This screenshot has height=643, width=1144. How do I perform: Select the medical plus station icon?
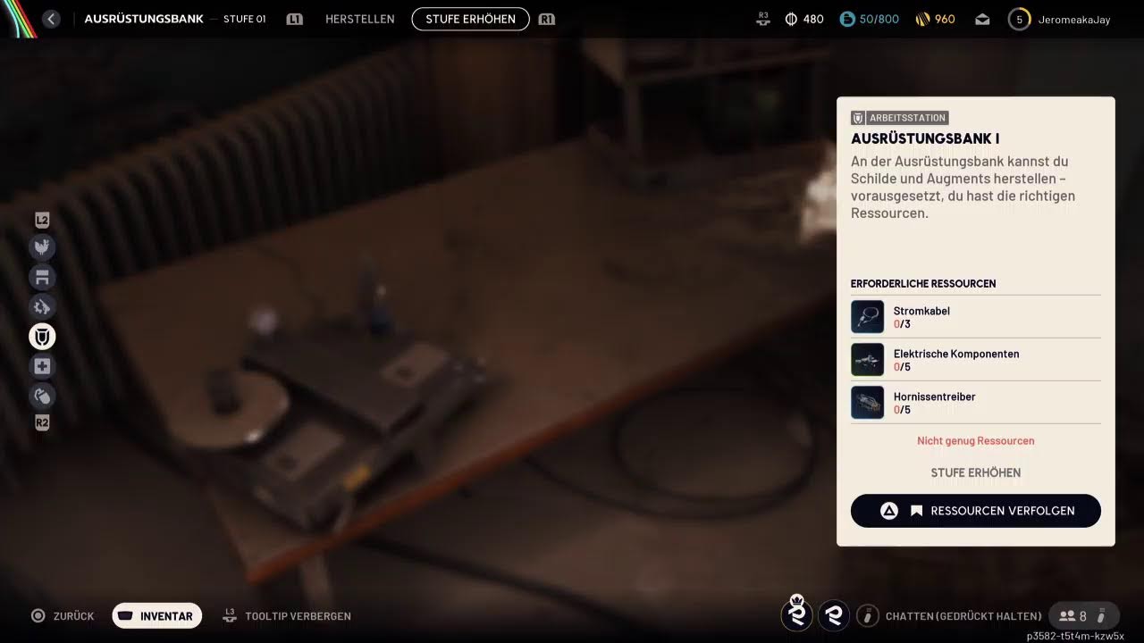pos(42,366)
